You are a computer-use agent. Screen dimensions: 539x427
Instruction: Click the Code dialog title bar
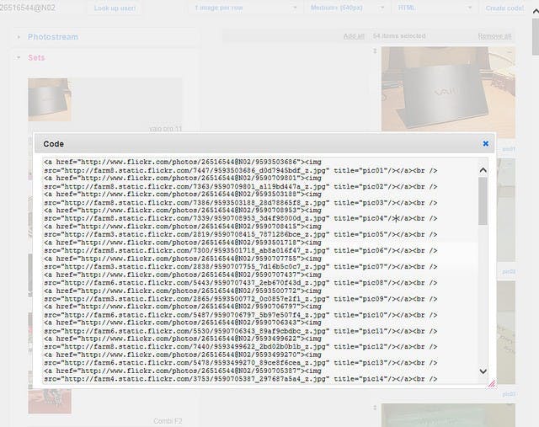coord(253,144)
